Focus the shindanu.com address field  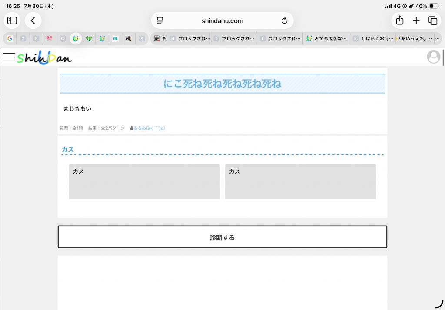222,20
